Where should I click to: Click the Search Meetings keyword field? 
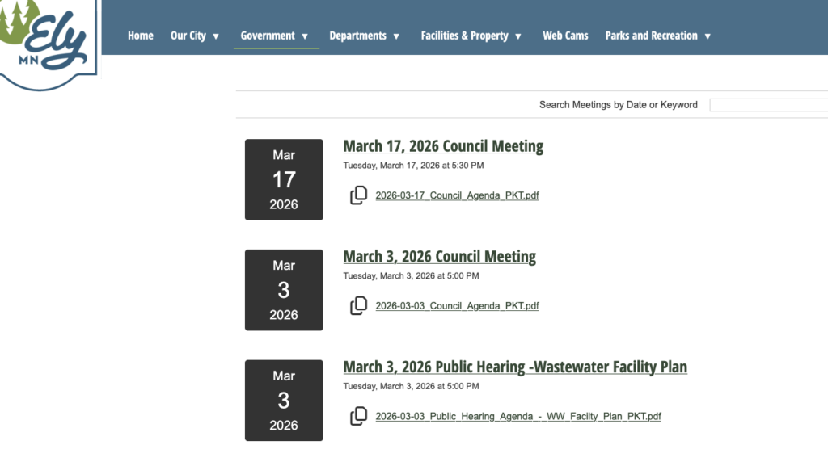click(768, 105)
